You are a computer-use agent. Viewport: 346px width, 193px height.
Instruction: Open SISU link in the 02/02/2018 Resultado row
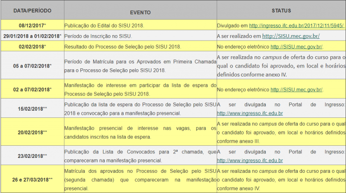(296, 46)
